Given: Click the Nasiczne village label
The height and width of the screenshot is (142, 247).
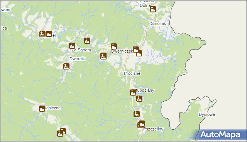Looking at the screenshot, I should [x=52, y=108].
